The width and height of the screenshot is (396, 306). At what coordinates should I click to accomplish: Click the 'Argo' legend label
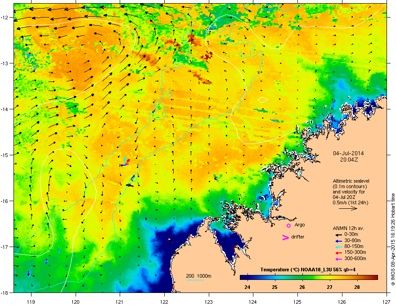click(300, 225)
